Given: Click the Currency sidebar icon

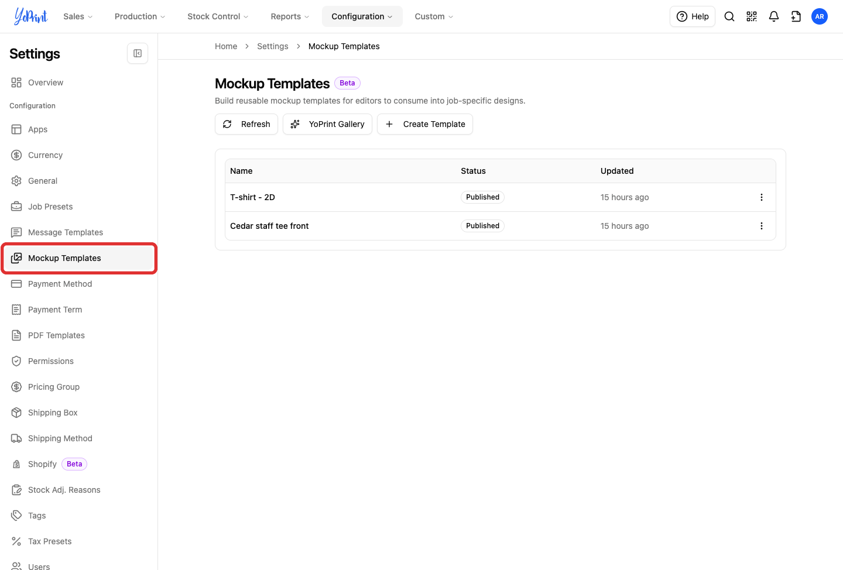Looking at the screenshot, I should click(x=16, y=155).
